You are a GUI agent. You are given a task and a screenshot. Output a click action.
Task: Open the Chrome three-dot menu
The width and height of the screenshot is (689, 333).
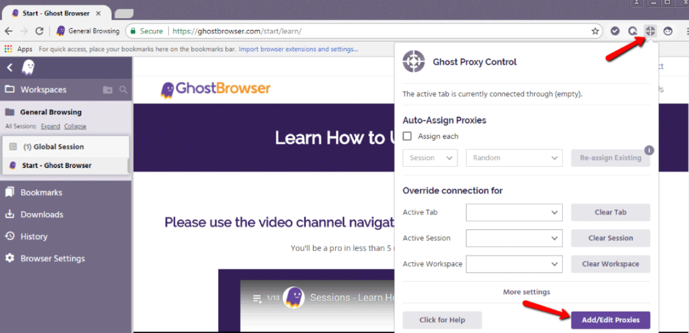pos(685,31)
